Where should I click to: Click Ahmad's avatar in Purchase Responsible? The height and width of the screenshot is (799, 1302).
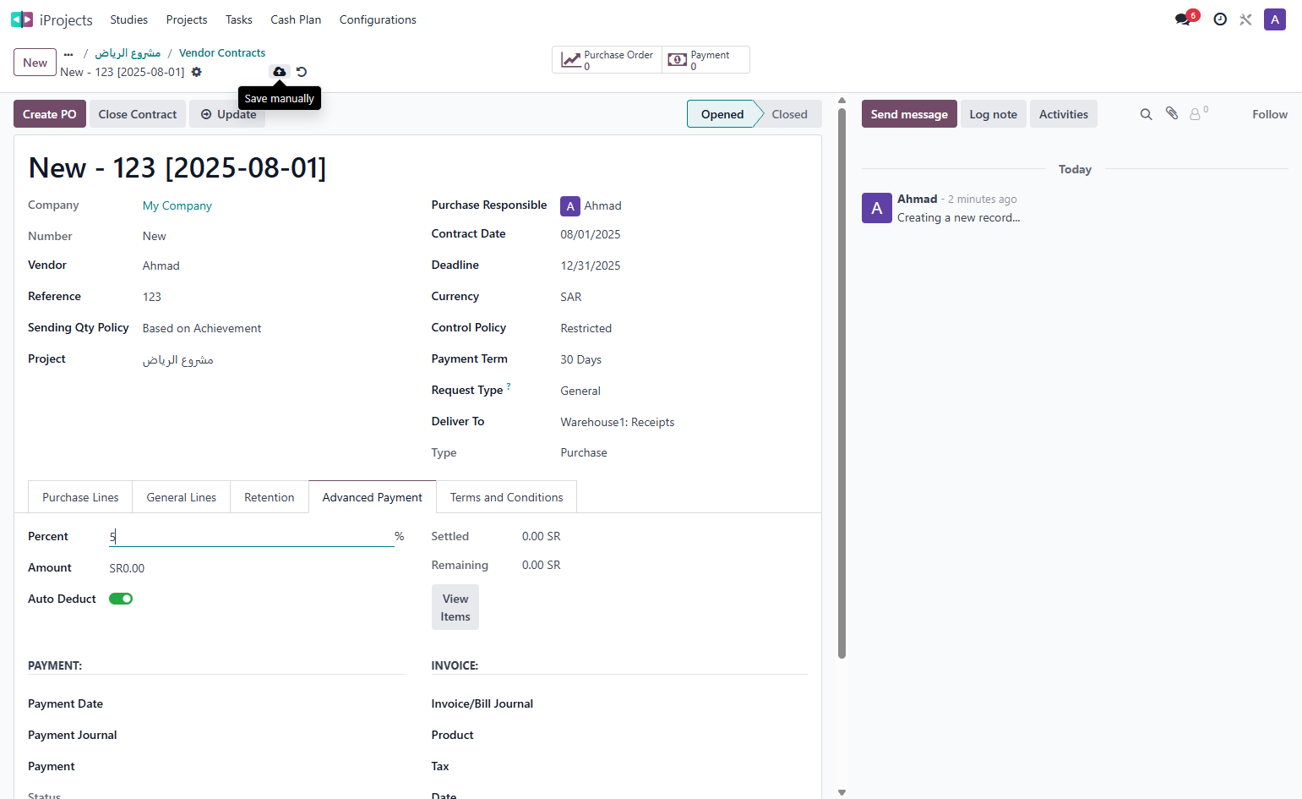click(x=570, y=205)
